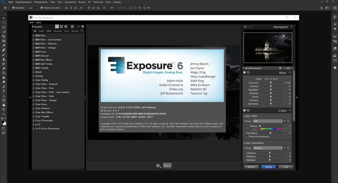Select the Move tool in Photoshop toolbar
338x183 pixels.
(4, 18)
